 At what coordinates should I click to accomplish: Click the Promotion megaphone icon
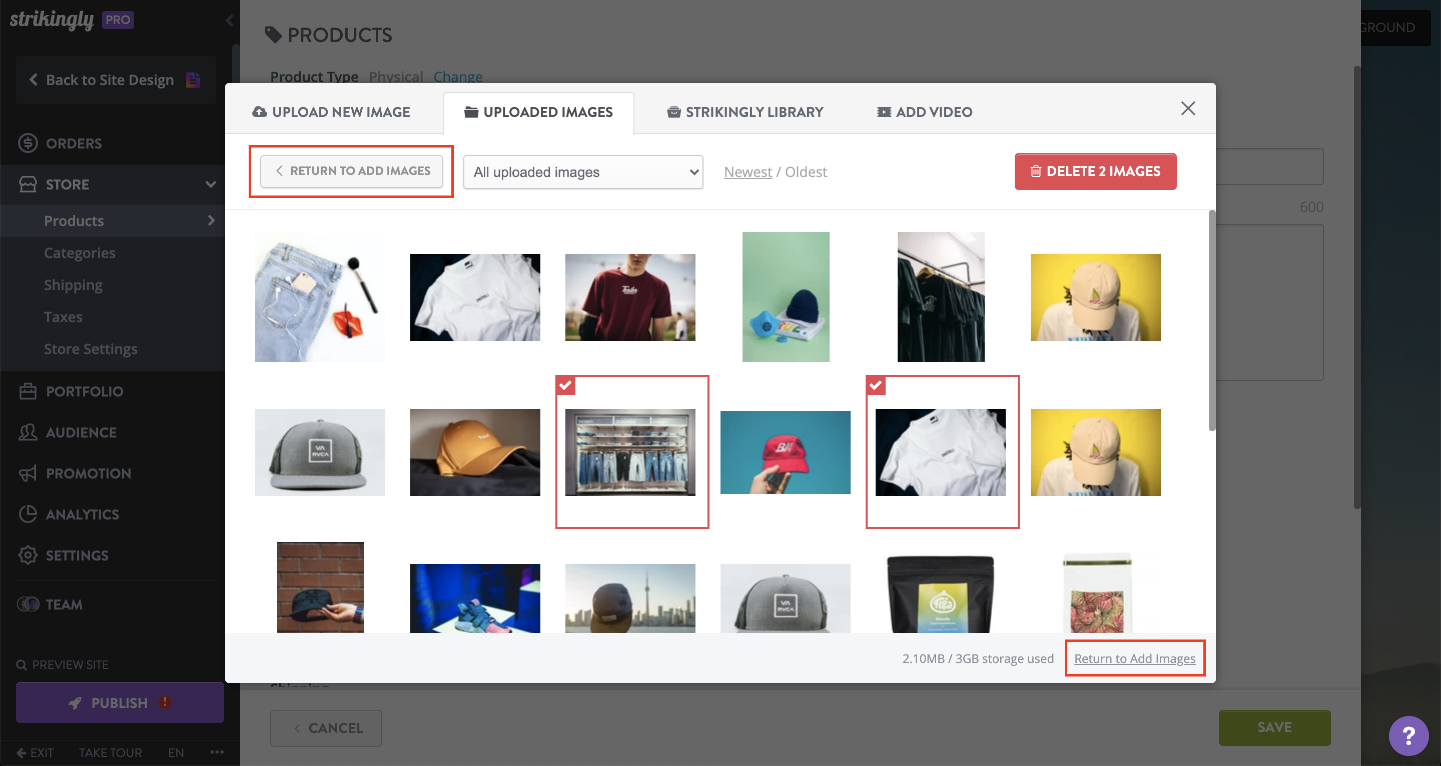28,473
